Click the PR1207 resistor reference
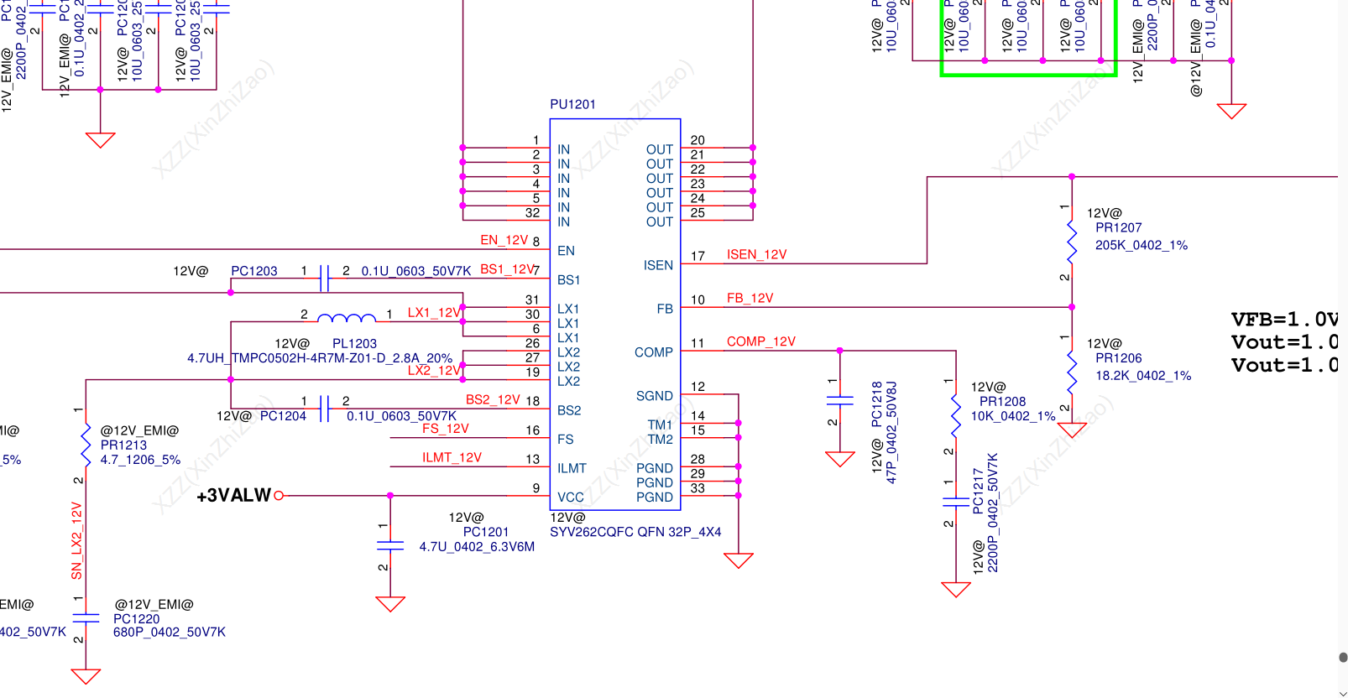Image resolution: width=1348 pixels, height=698 pixels. (x=1118, y=227)
